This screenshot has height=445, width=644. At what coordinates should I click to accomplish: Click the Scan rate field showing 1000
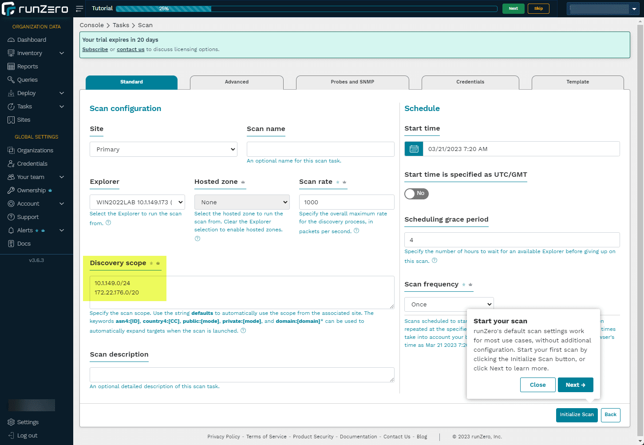point(347,202)
